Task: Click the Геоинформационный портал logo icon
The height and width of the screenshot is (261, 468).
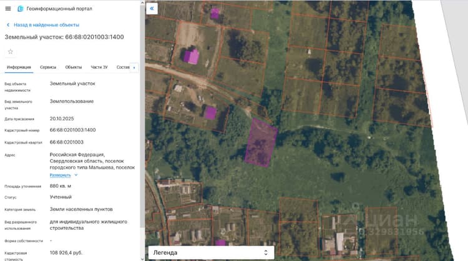Action: pyautogui.click(x=21, y=9)
